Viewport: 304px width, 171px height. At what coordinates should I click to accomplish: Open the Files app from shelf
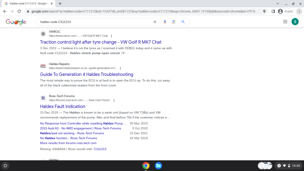158,166
